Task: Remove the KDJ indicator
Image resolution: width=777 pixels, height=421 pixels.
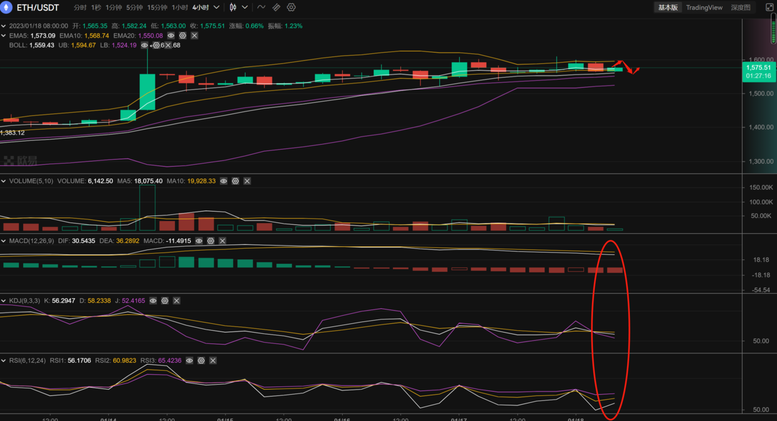Action: [177, 301]
